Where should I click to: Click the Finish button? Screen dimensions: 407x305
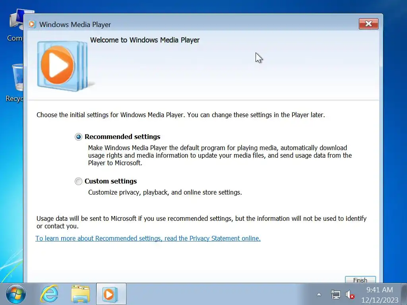click(360, 280)
